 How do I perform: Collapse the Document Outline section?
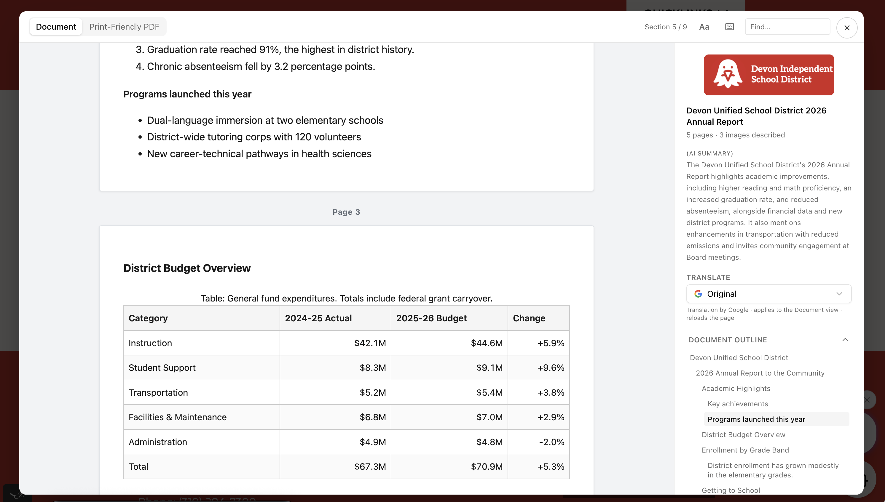[845, 340]
